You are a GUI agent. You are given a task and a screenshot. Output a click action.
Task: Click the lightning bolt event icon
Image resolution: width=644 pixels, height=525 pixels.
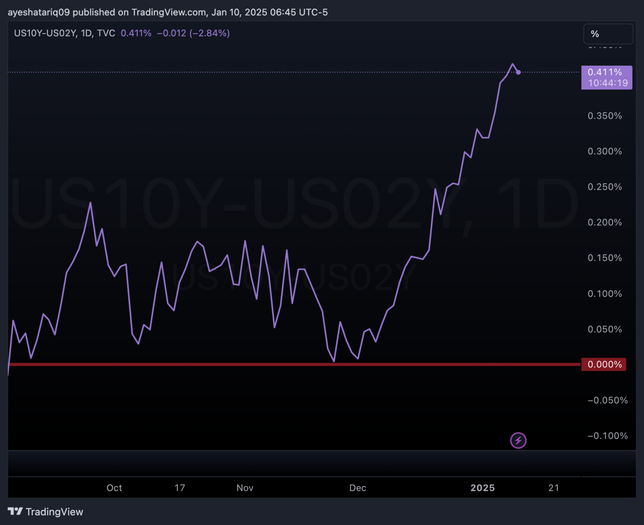pos(518,440)
